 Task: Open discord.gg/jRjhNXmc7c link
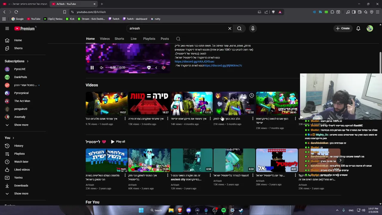(223, 65)
